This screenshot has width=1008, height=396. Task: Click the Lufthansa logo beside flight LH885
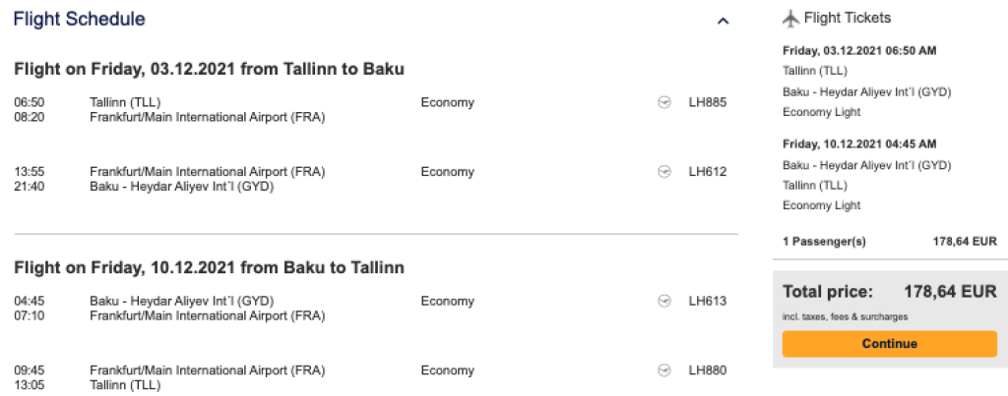point(664,103)
